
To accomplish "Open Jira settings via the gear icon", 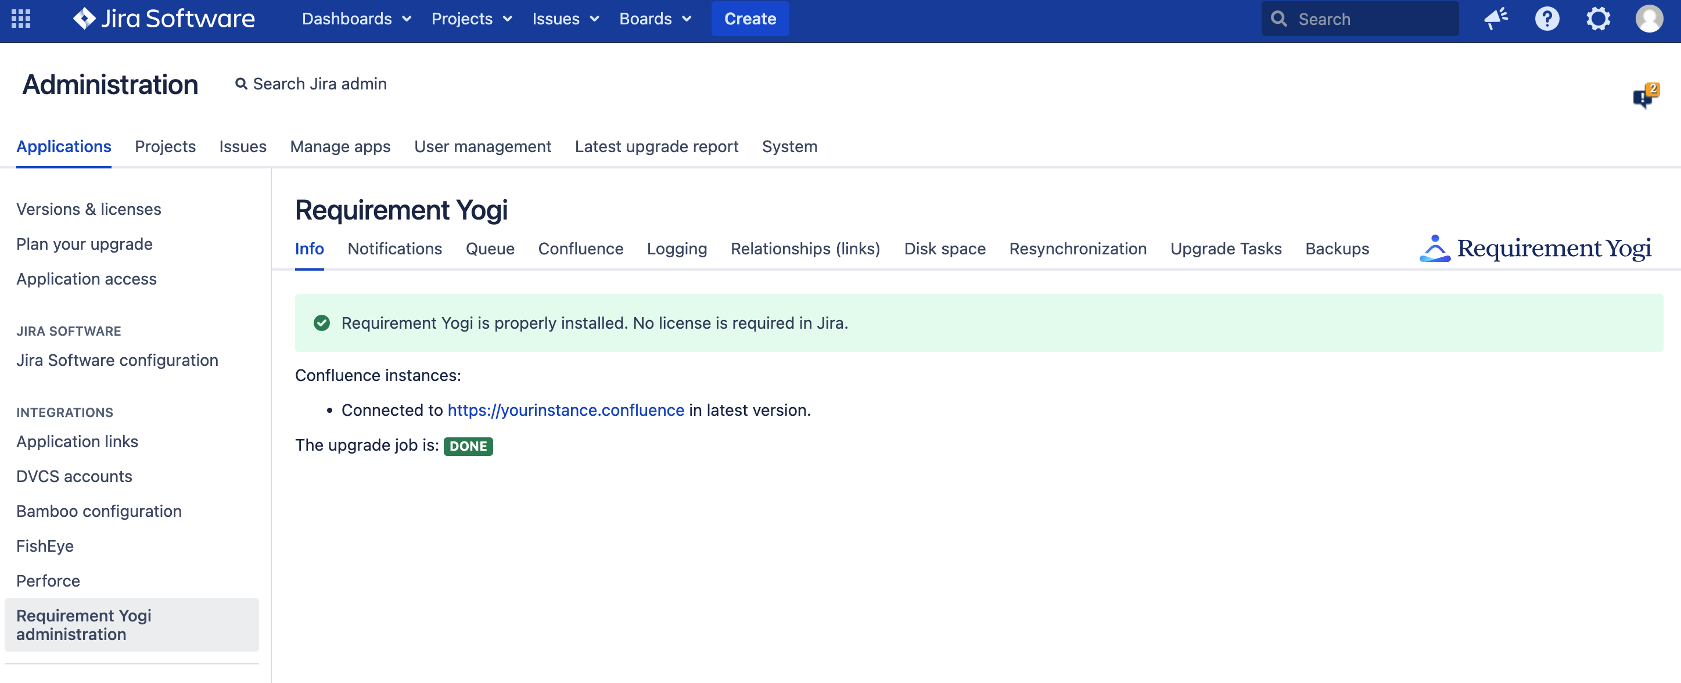I will [x=1599, y=19].
